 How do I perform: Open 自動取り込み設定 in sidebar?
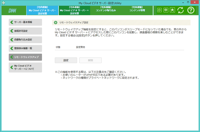pyautogui.click(x=25, y=40)
